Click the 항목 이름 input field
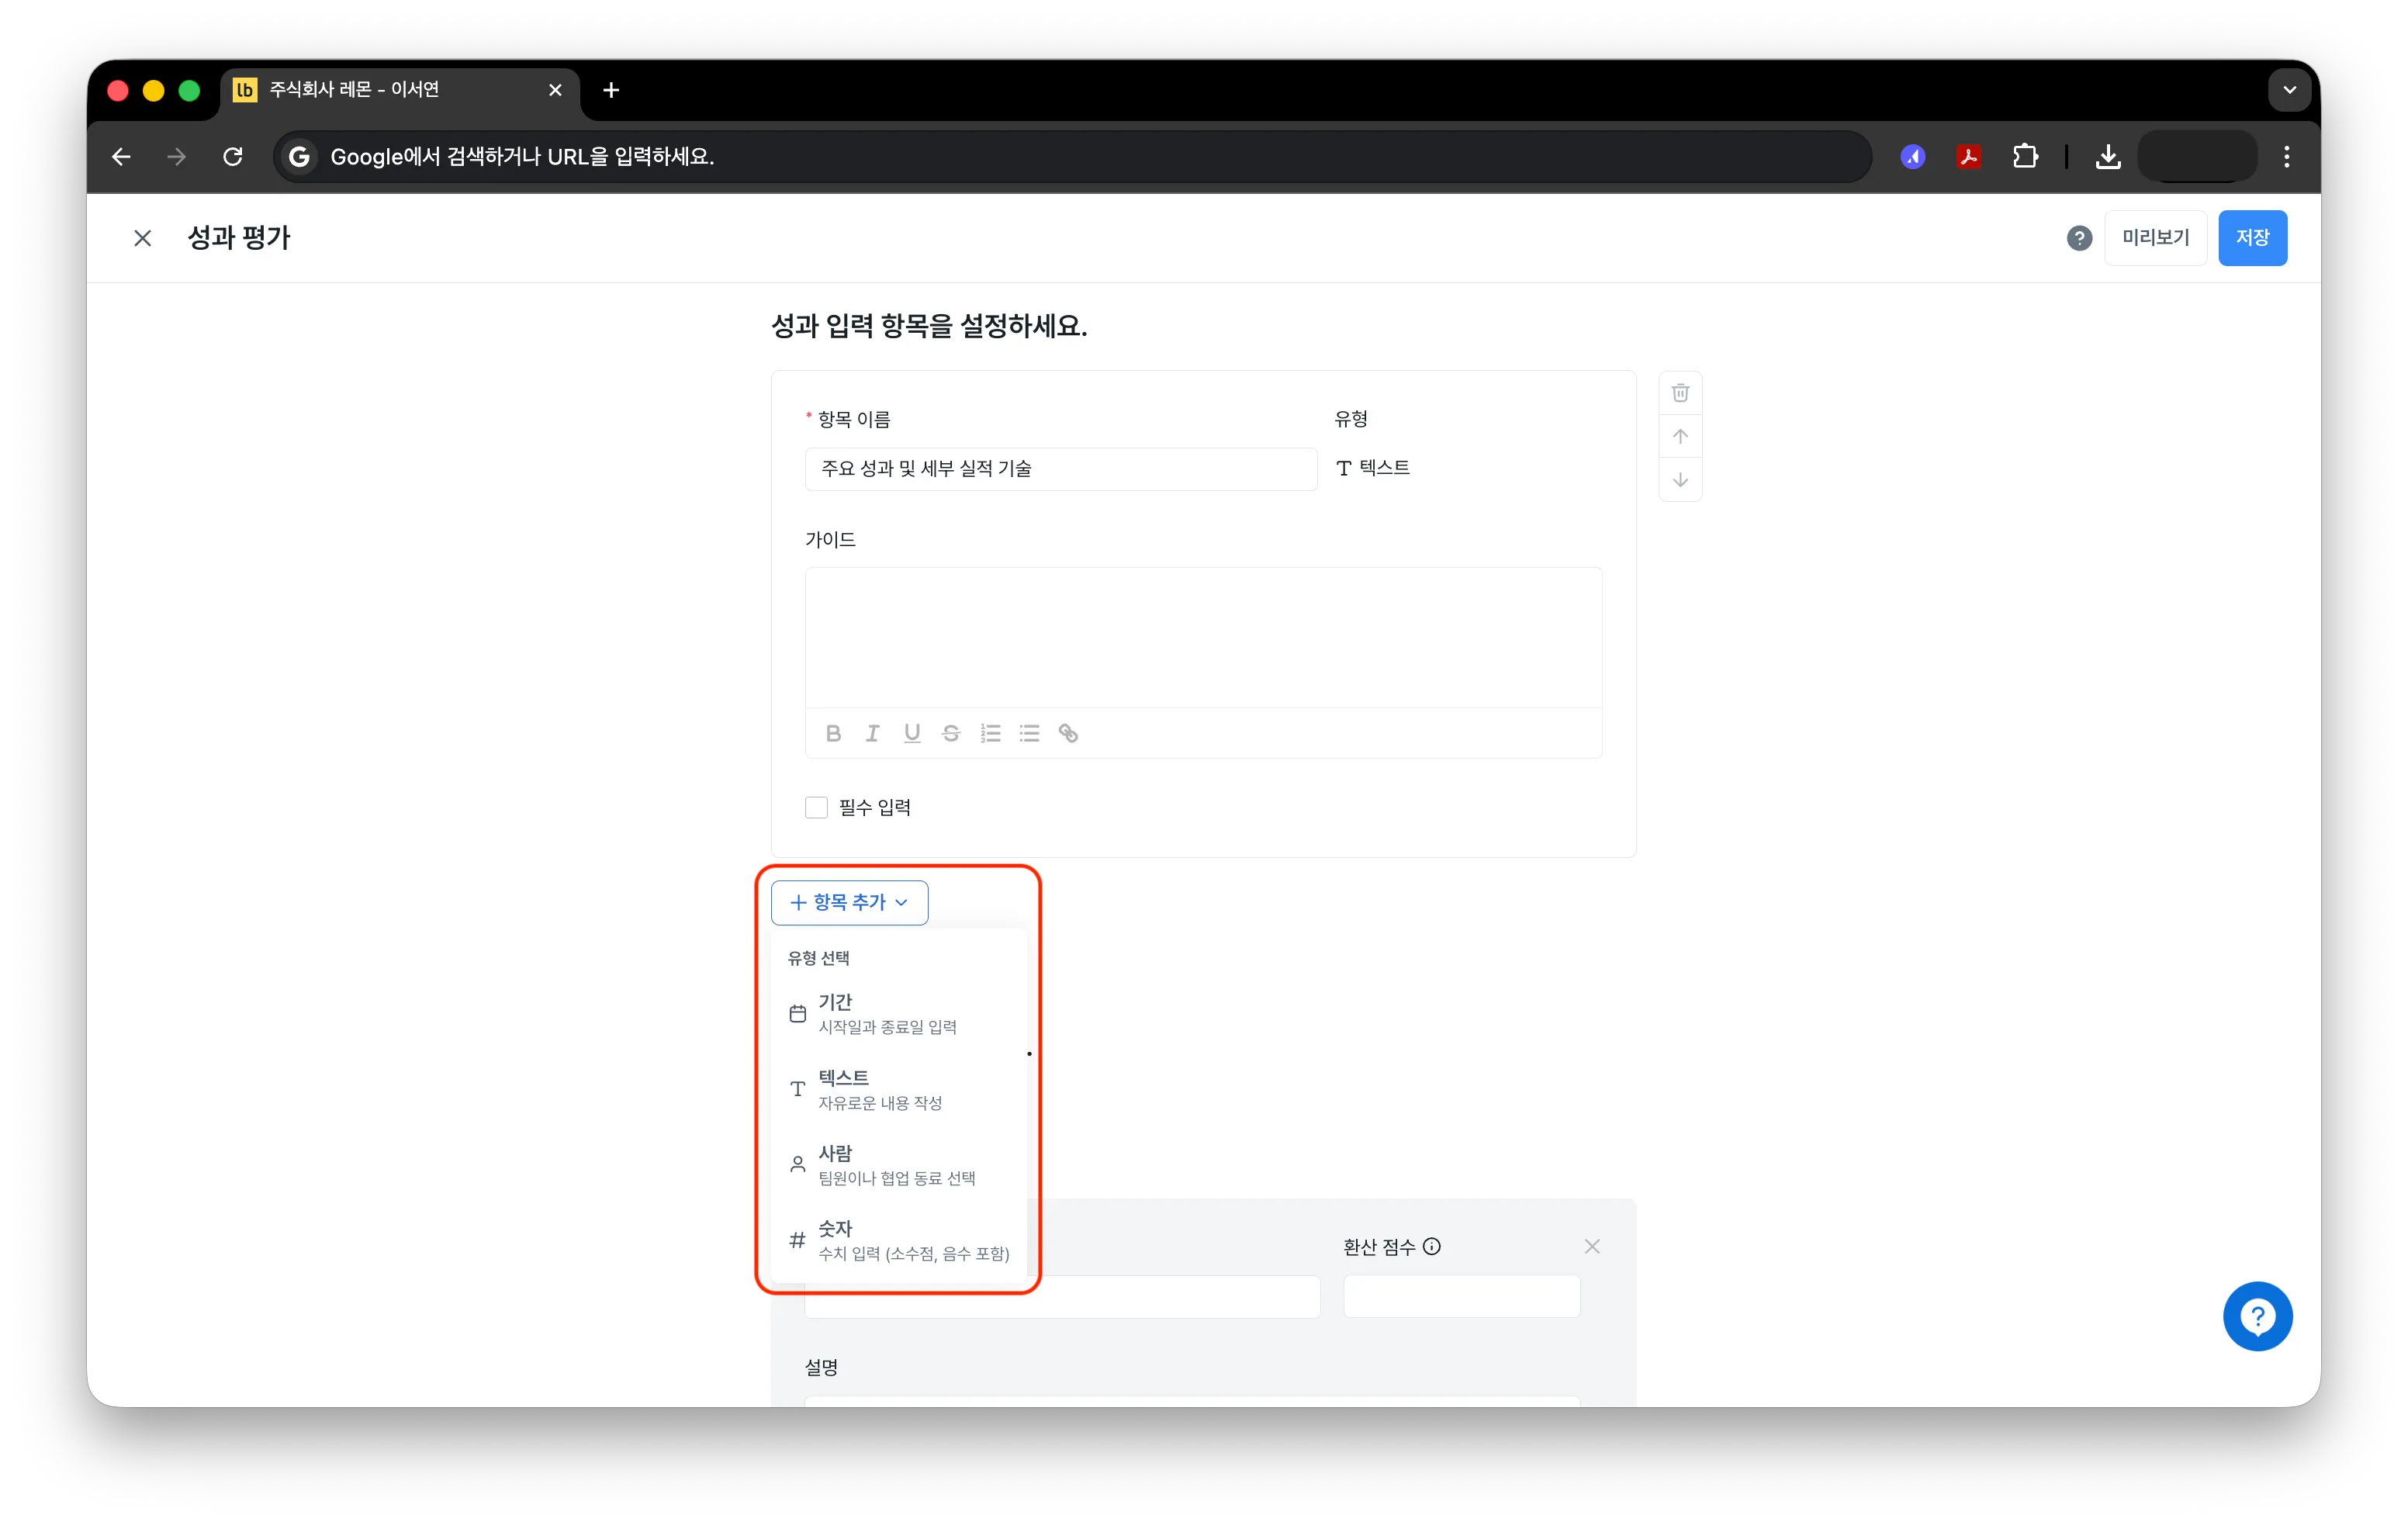This screenshot has width=2408, height=1522. coord(1061,468)
